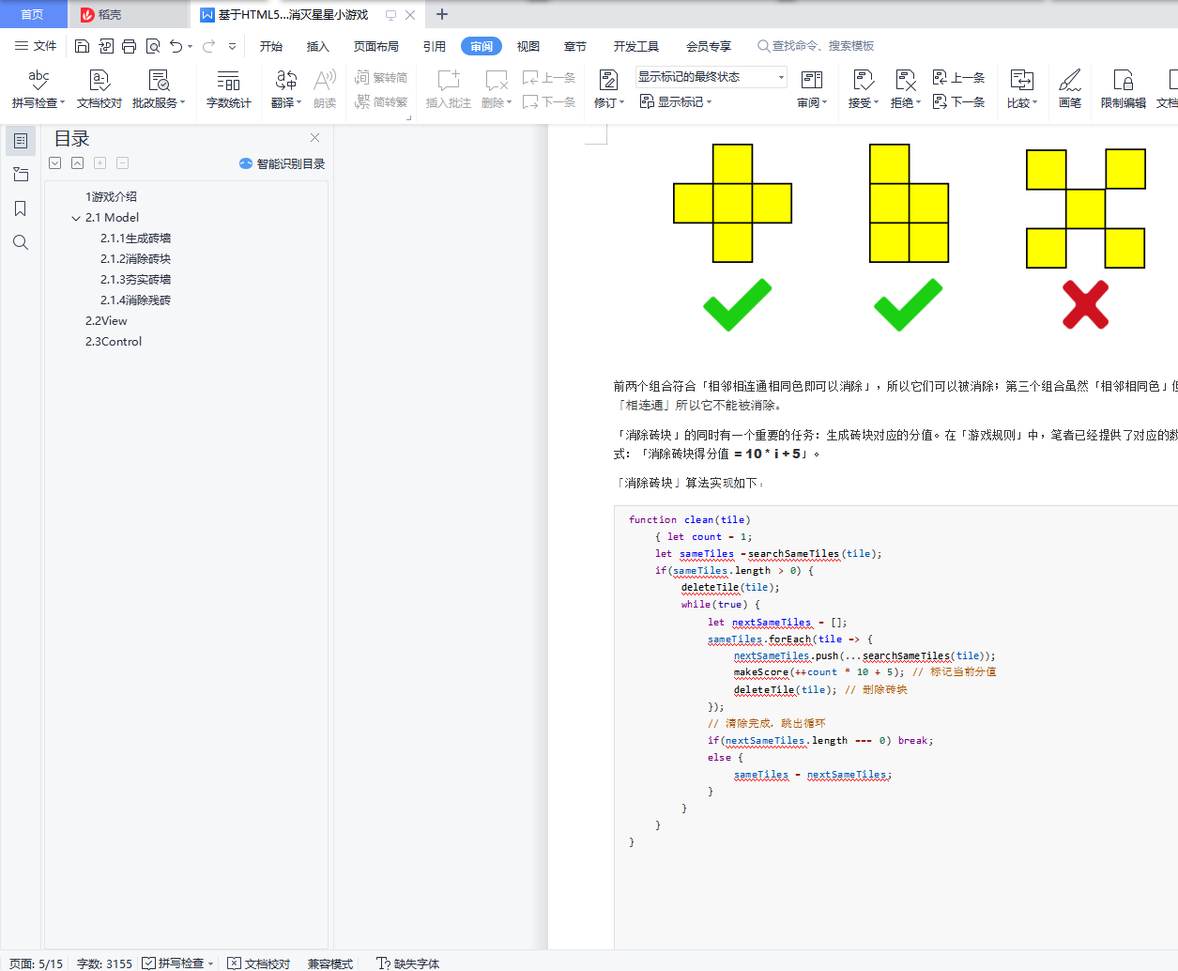Open the search icon in left sidebar
Viewport: 1178px width, 971px height.
coord(21,242)
